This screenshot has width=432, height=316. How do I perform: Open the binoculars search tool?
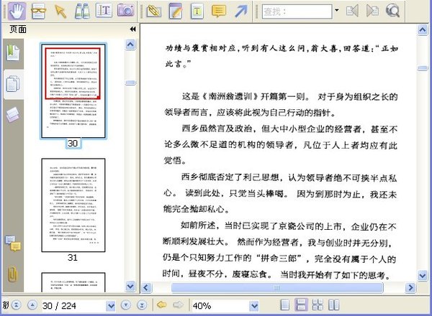pyautogui.click(x=82, y=11)
